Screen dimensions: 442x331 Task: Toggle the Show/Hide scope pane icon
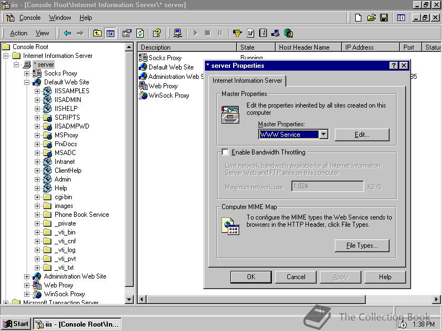tap(110, 33)
